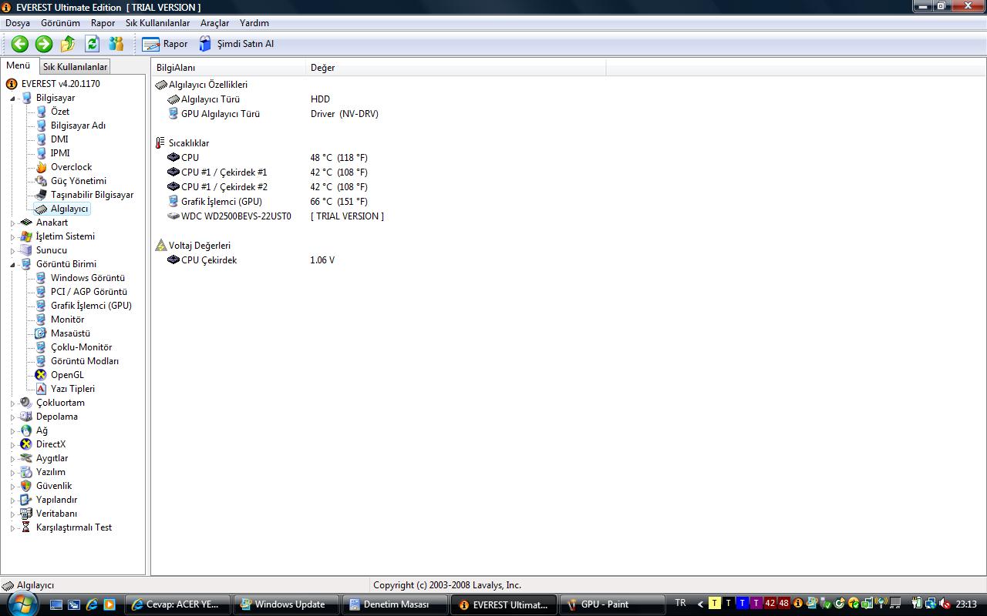Screen dimensions: 987x616
Task: Click Internet Explorer quick launch icon
Action: (x=92, y=604)
